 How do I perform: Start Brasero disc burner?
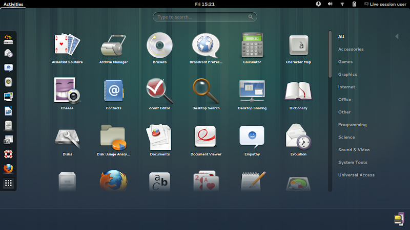(x=159, y=49)
